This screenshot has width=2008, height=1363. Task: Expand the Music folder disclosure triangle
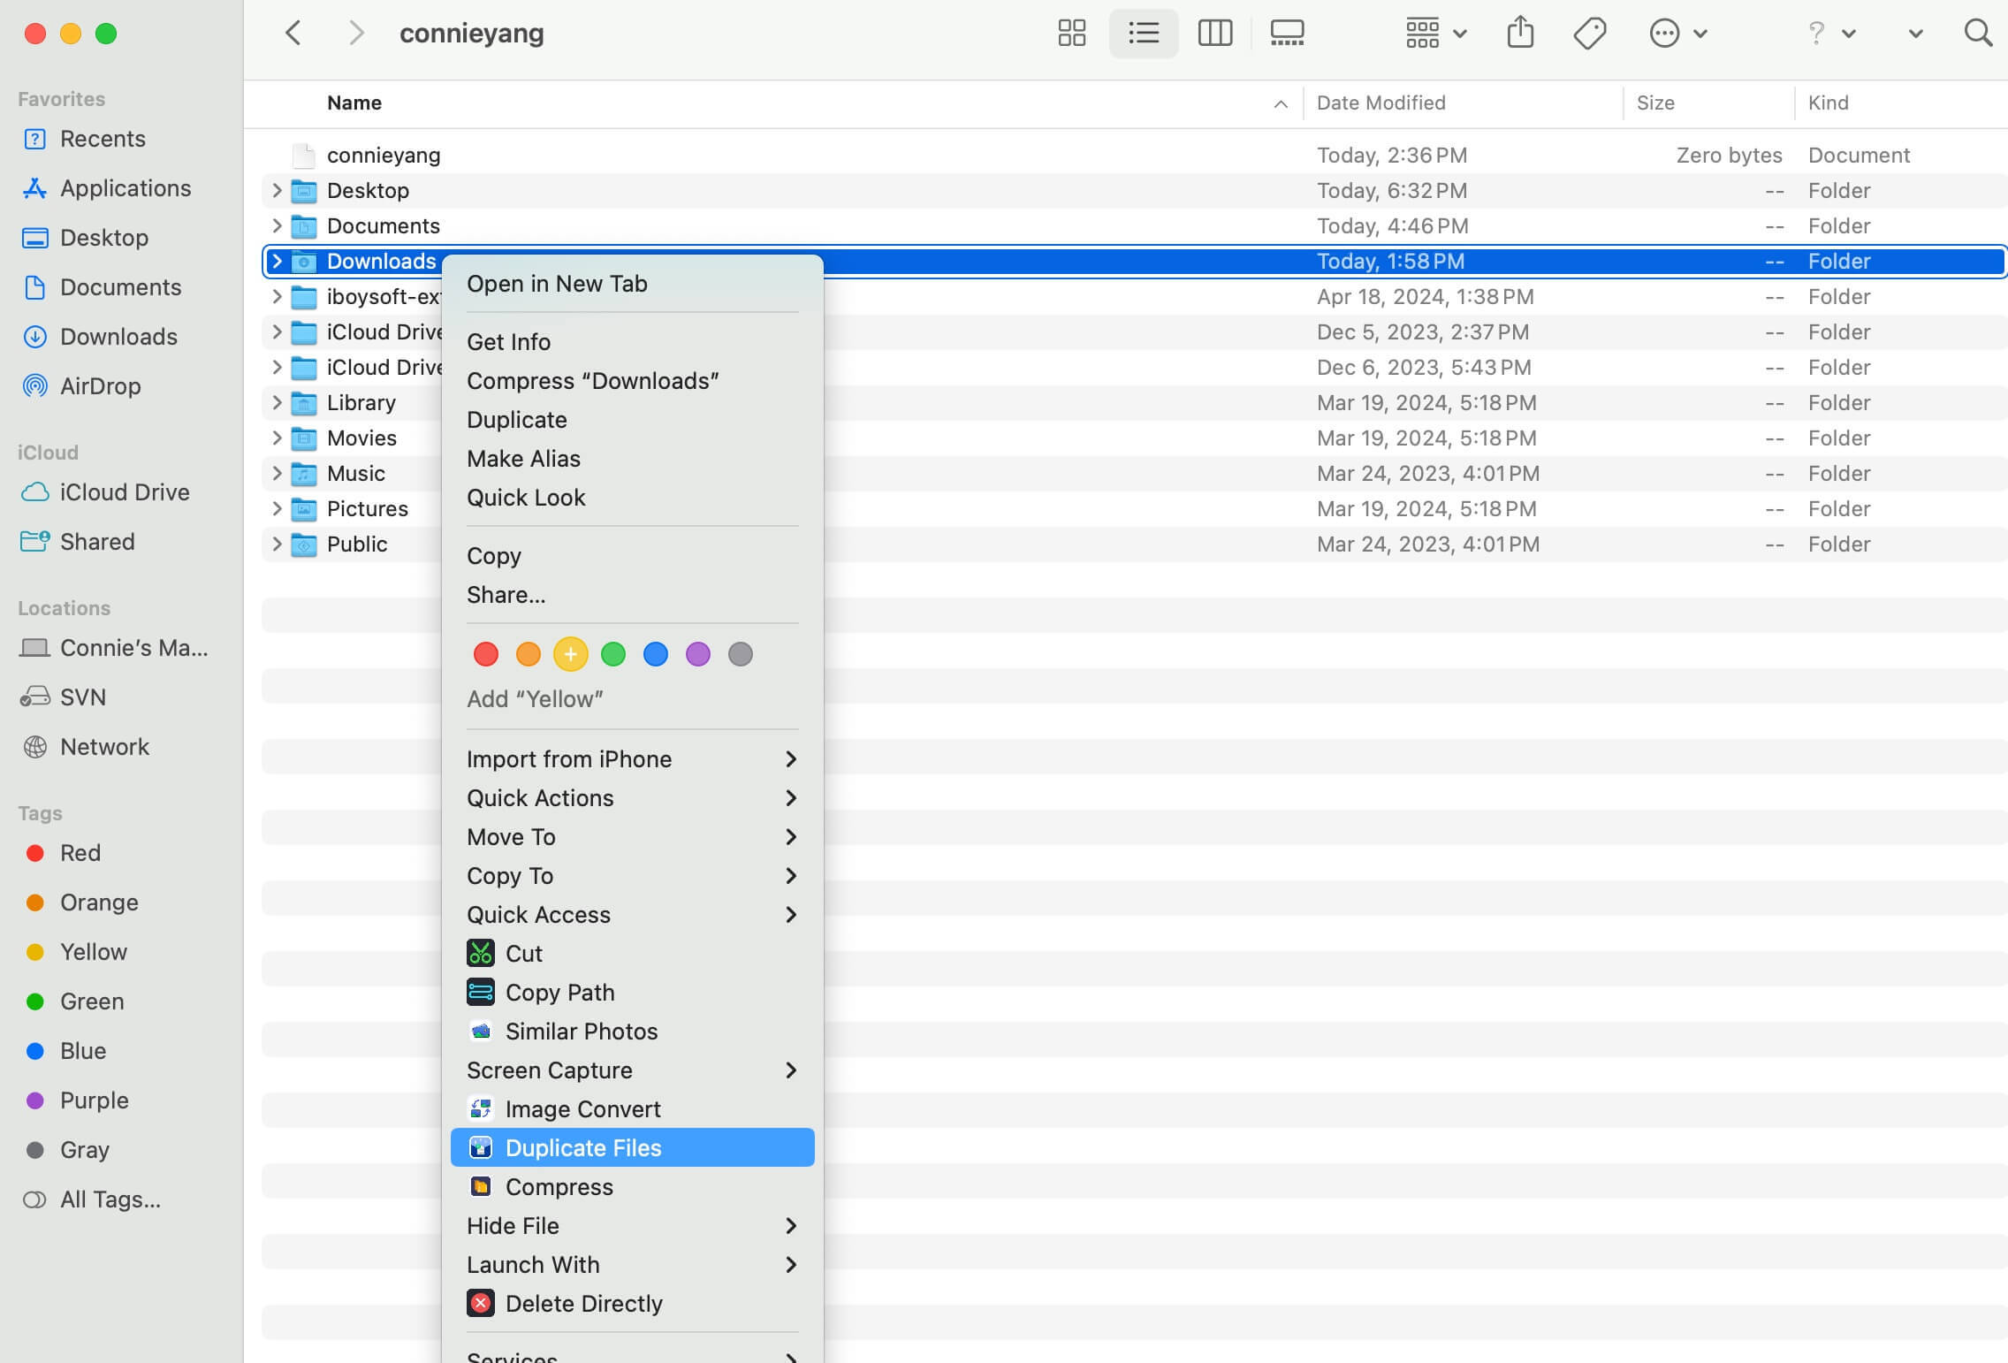[x=276, y=473]
